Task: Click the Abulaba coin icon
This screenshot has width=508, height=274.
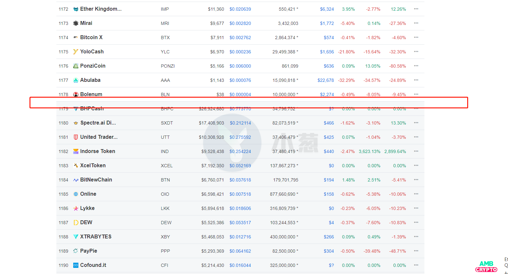Action: [x=76, y=80]
